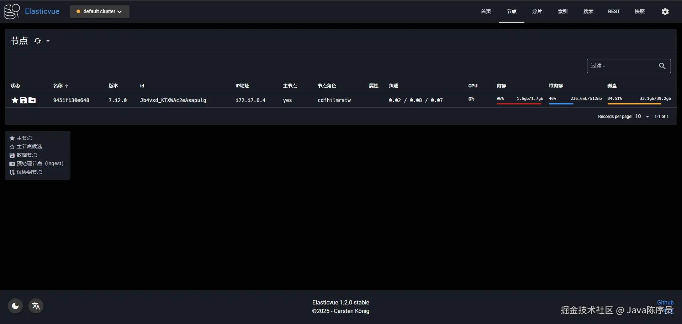Switch to the 分片 tab
Viewport: 682px width, 324px height.
[x=537, y=12]
